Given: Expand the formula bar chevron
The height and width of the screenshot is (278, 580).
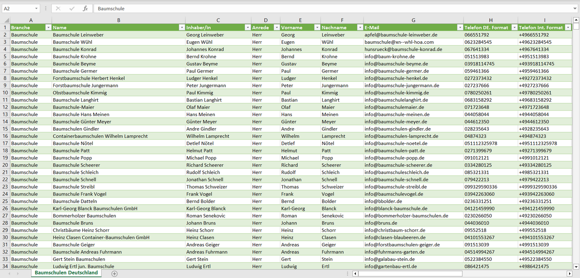Looking at the screenshot, I should (575, 8).
